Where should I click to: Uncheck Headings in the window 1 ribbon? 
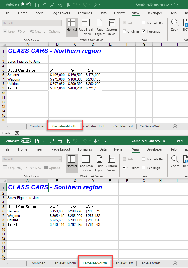(144, 31)
